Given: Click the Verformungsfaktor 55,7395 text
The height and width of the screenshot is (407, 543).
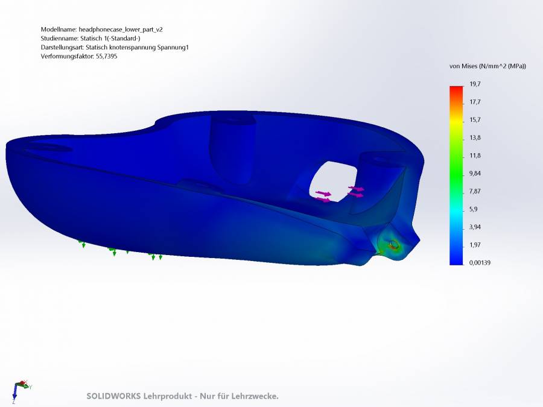Looking at the screenshot, I should (78, 56).
